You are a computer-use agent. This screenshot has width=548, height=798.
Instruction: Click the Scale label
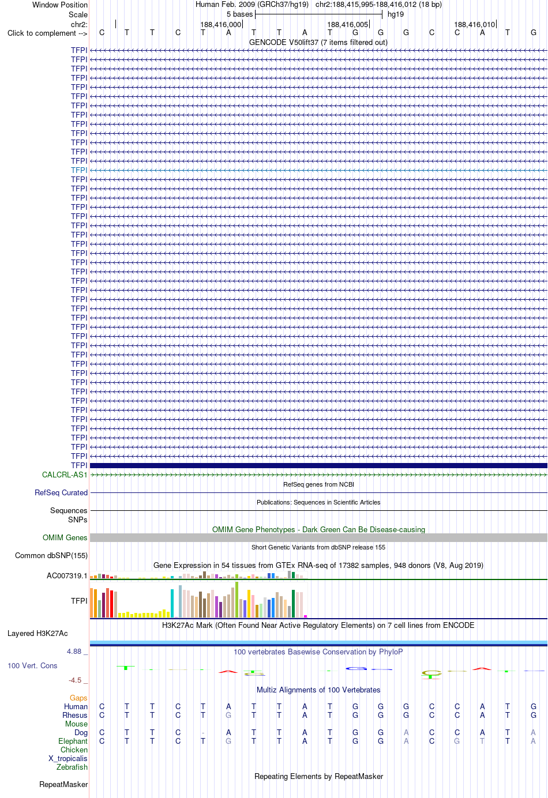78,14
